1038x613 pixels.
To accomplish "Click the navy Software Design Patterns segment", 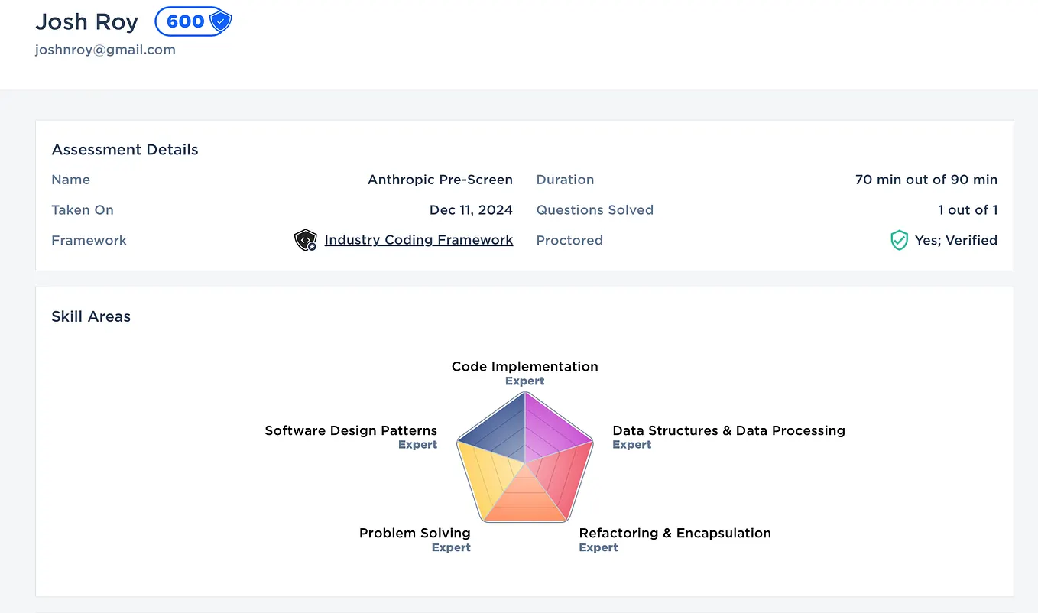I will (497, 430).
